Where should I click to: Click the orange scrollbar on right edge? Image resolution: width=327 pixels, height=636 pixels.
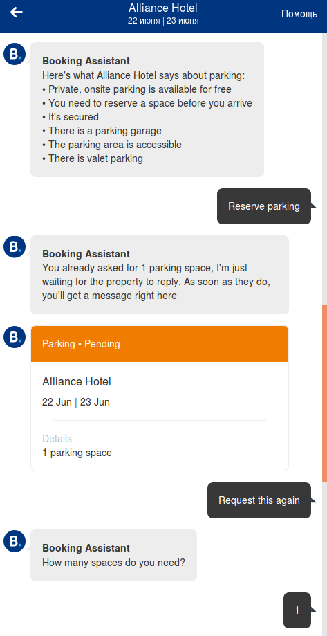(324, 392)
